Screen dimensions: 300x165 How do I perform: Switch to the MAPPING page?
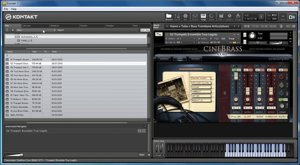164,59
